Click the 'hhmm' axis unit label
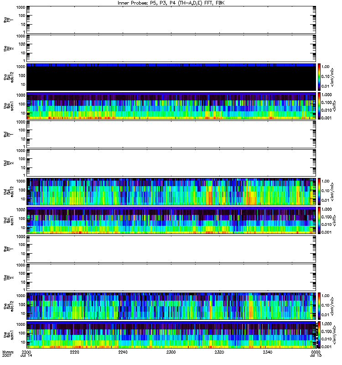Viewport: 342px width, 365px height. (x=8, y=352)
